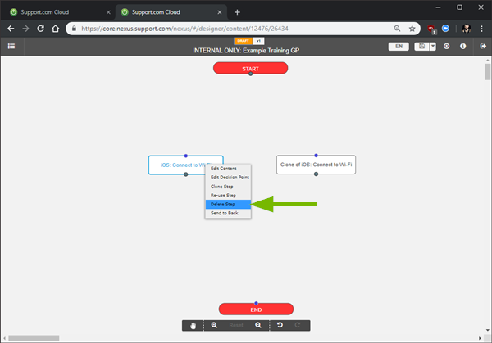The width and height of the screenshot is (492, 343).
Task: Click top connector of iOS: Connect to Wi-Fi
Action: tap(186, 156)
